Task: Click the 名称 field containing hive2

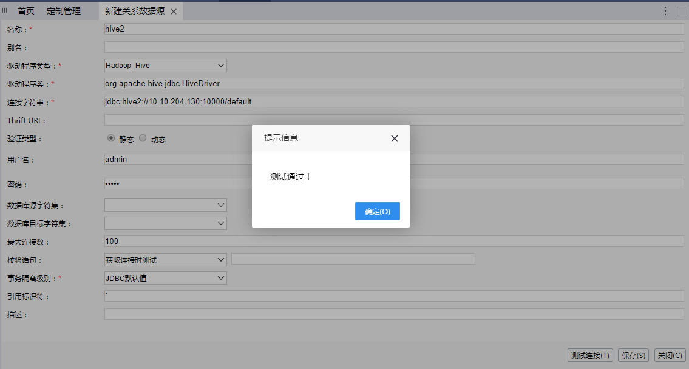Action: (x=394, y=29)
